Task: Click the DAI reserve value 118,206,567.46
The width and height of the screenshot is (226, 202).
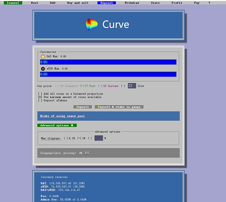Action: [x=60, y=183]
